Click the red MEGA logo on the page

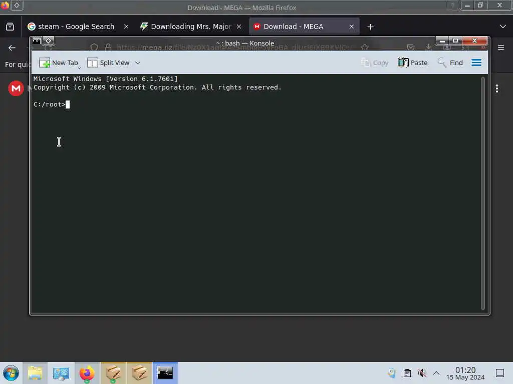click(16, 88)
